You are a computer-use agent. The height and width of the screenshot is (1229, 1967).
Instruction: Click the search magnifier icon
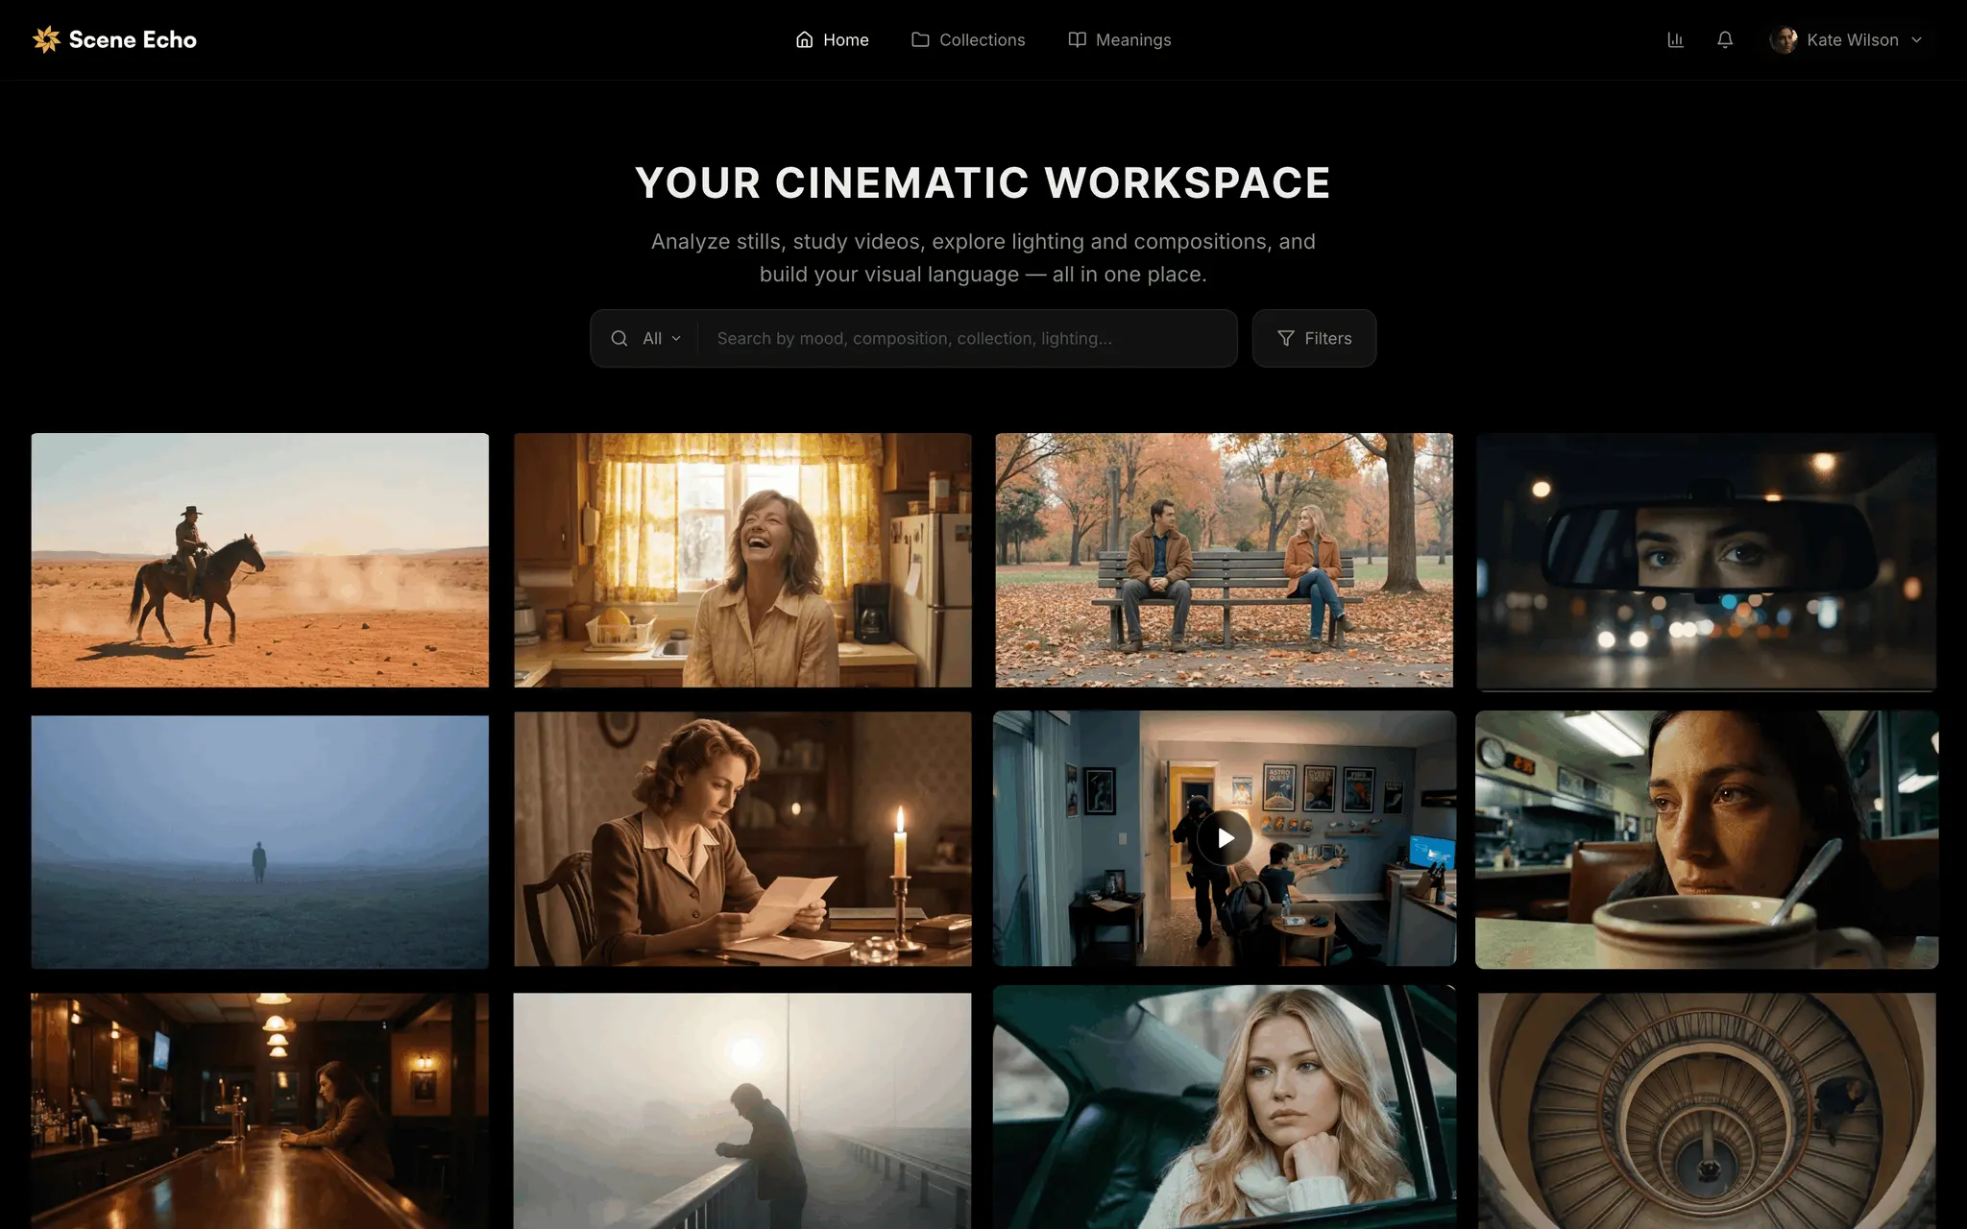point(619,338)
